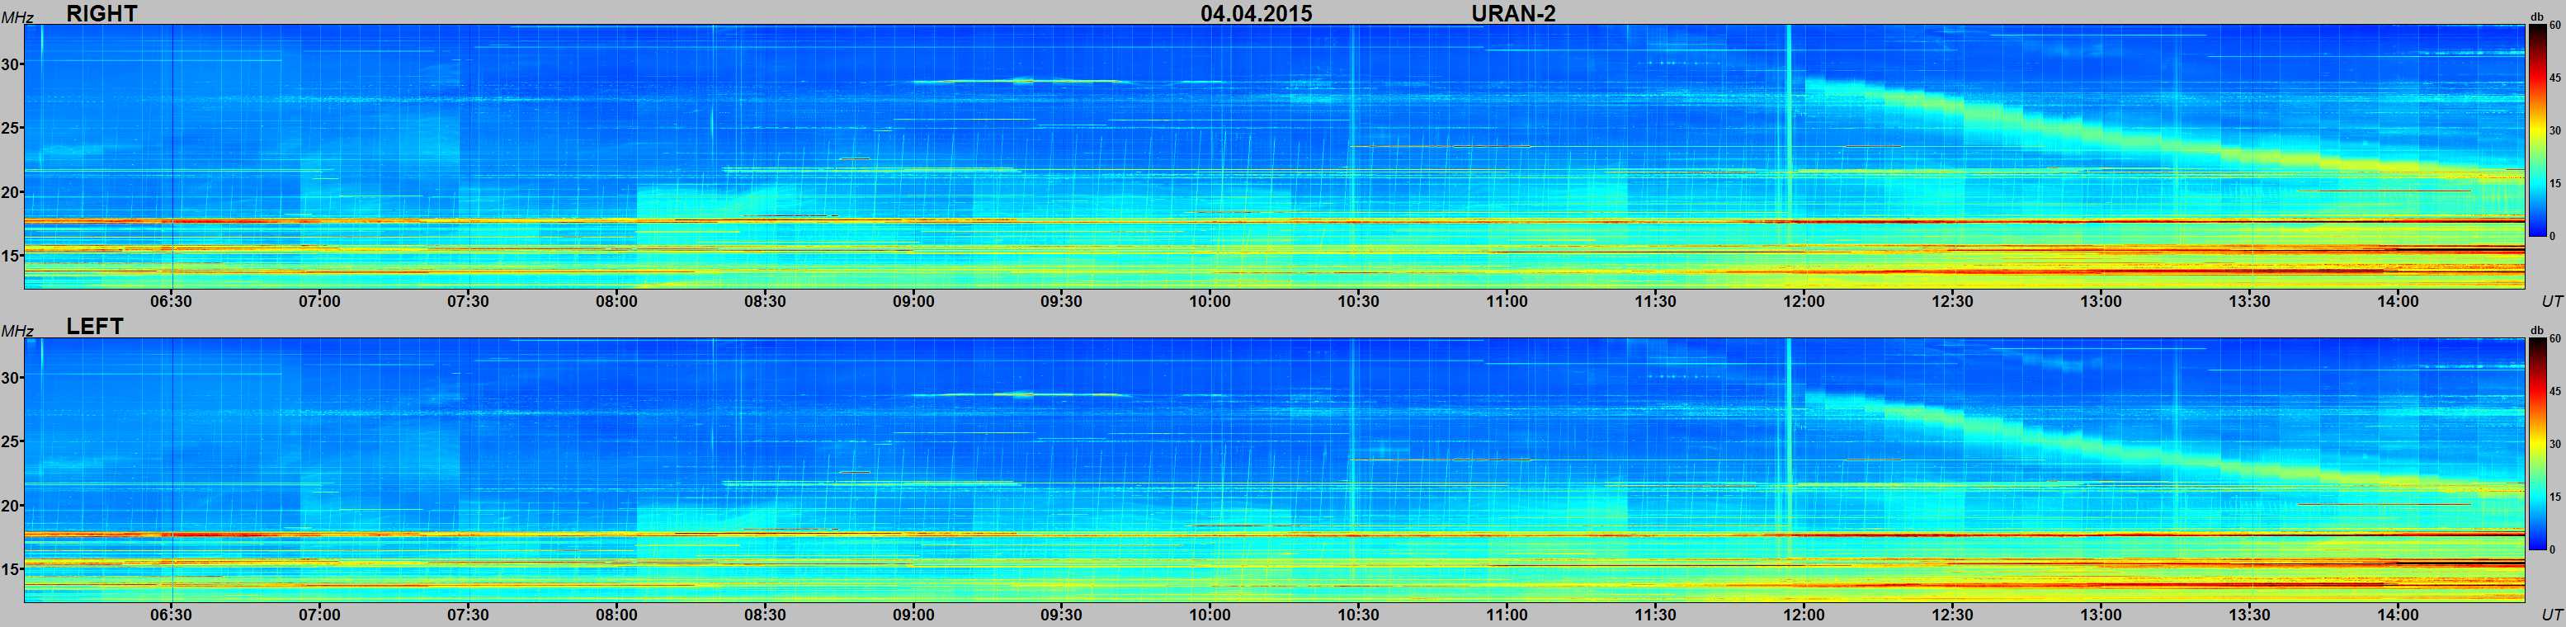Click the 15 MHz tick in LEFT panel

point(11,569)
